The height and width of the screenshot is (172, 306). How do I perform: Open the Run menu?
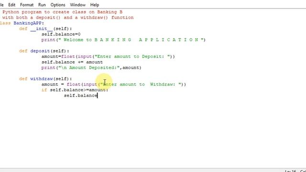(x=42, y=5)
